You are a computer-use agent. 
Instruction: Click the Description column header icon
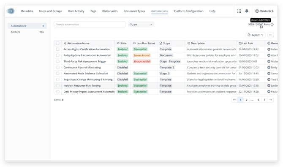[189, 43]
